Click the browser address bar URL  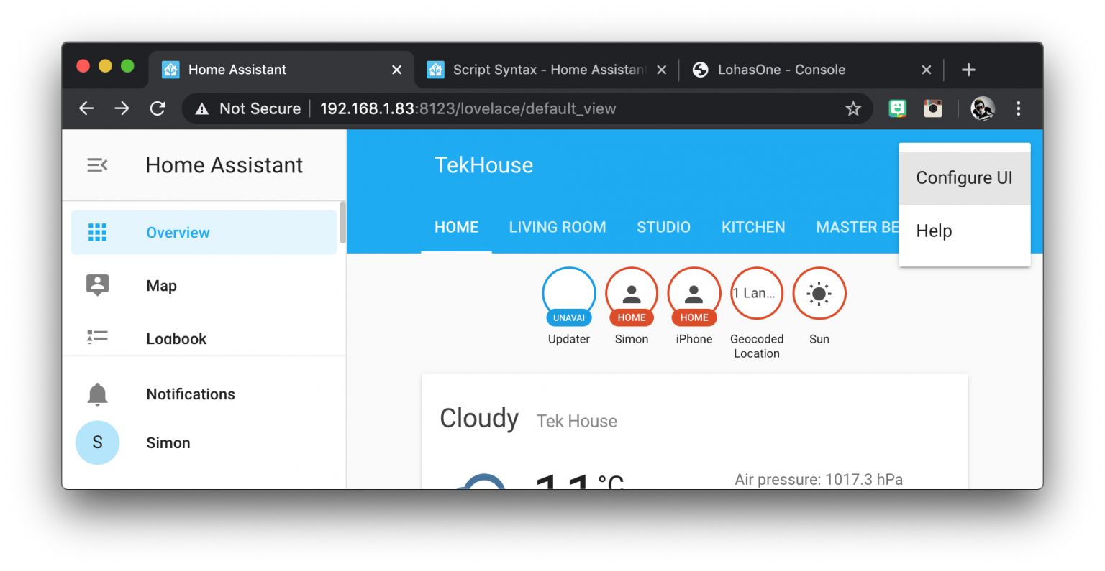(x=468, y=109)
